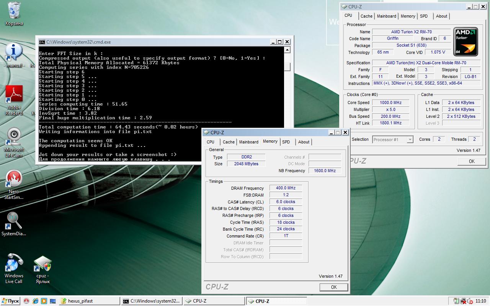
Task: Open the SystemDia... magnifier shortcut
Action: coord(14,224)
